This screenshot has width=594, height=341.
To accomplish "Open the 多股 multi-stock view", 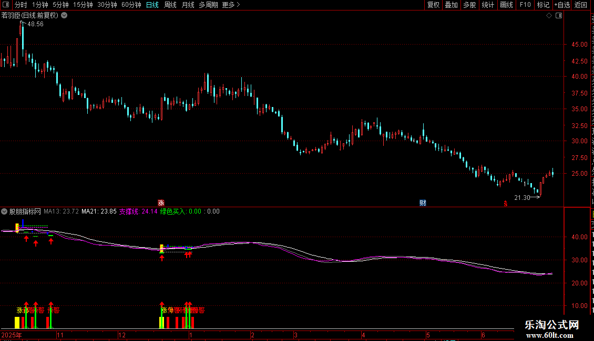I will pyautogui.click(x=469, y=5).
